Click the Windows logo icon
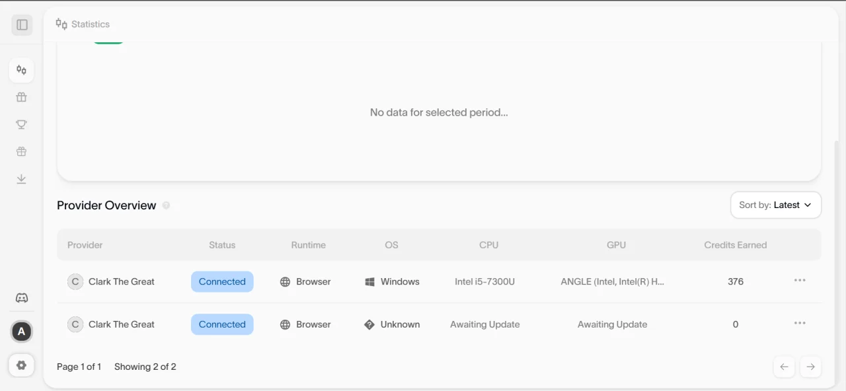The height and width of the screenshot is (391, 846). (x=369, y=282)
